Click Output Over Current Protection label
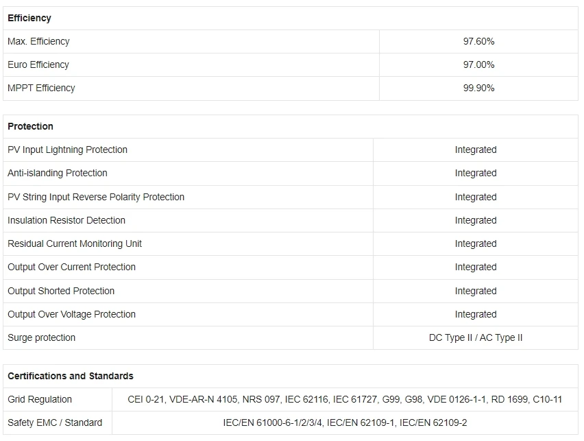Screen dimensions: 584x441 (71, 267)
